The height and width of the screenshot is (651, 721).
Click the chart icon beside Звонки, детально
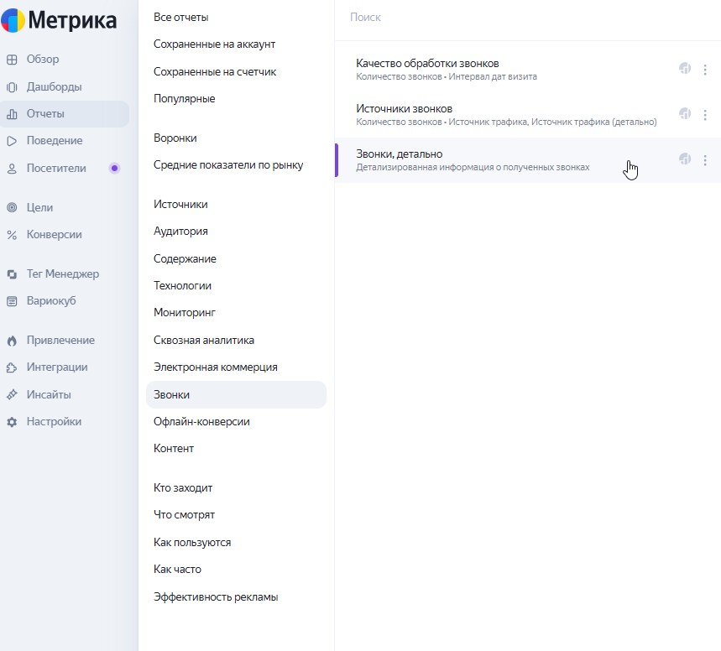pos(685,159)
